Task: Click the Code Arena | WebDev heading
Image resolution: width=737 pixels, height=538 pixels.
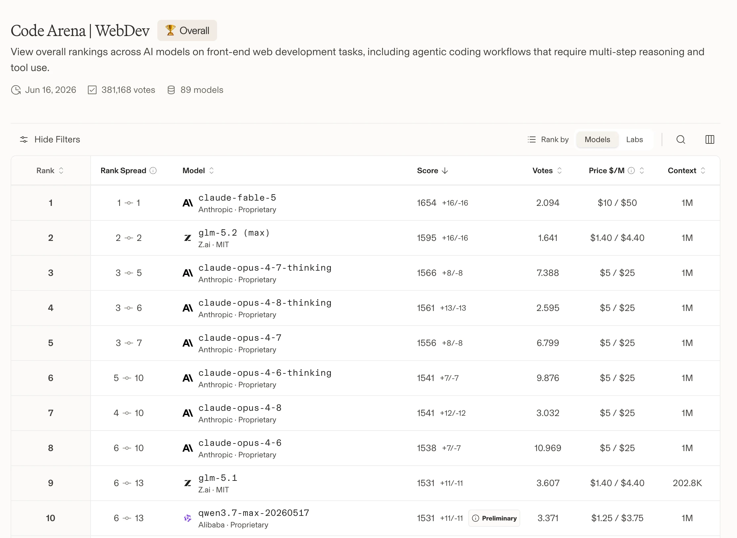Action: tap(80, 30)
